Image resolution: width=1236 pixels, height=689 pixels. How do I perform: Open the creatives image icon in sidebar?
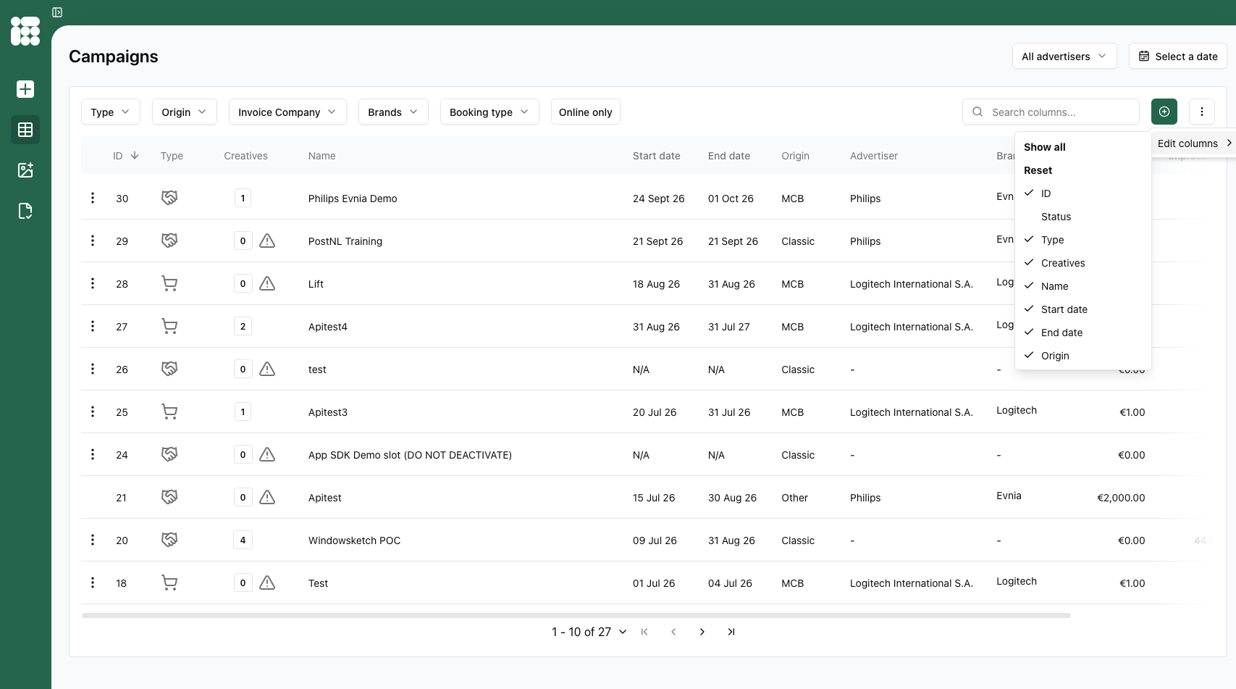tap(25, 170)
